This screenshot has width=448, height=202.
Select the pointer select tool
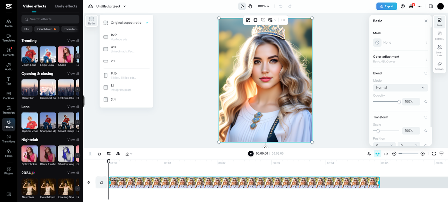(x=242, y=6)
